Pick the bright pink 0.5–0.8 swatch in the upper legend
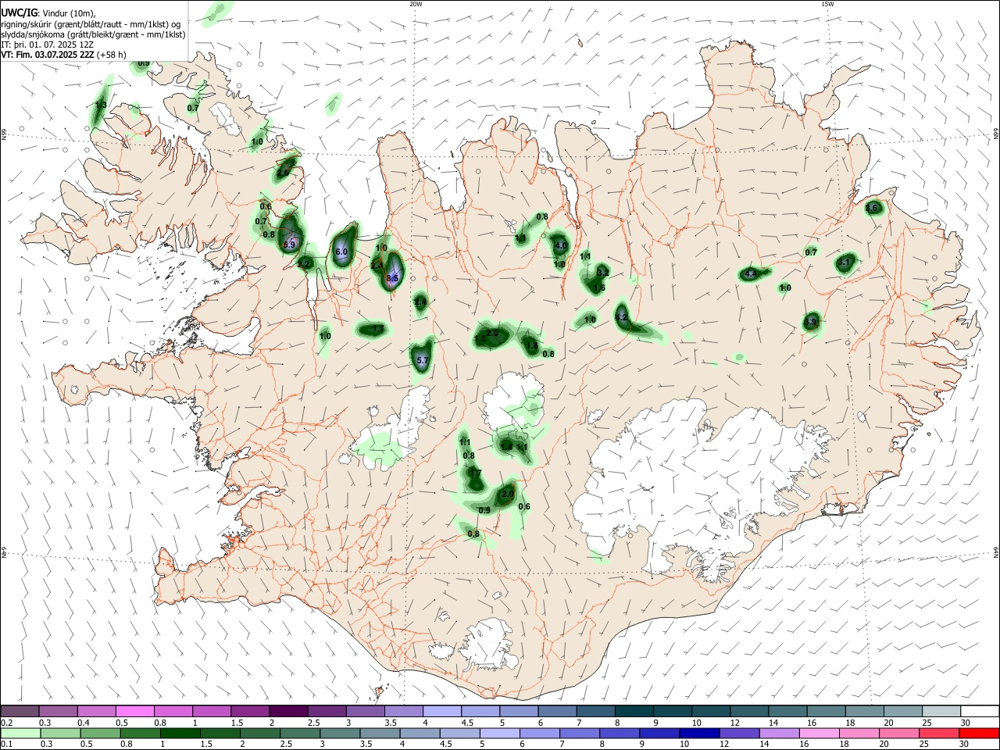Viewport: 1000px width, 750px height. 135,711
